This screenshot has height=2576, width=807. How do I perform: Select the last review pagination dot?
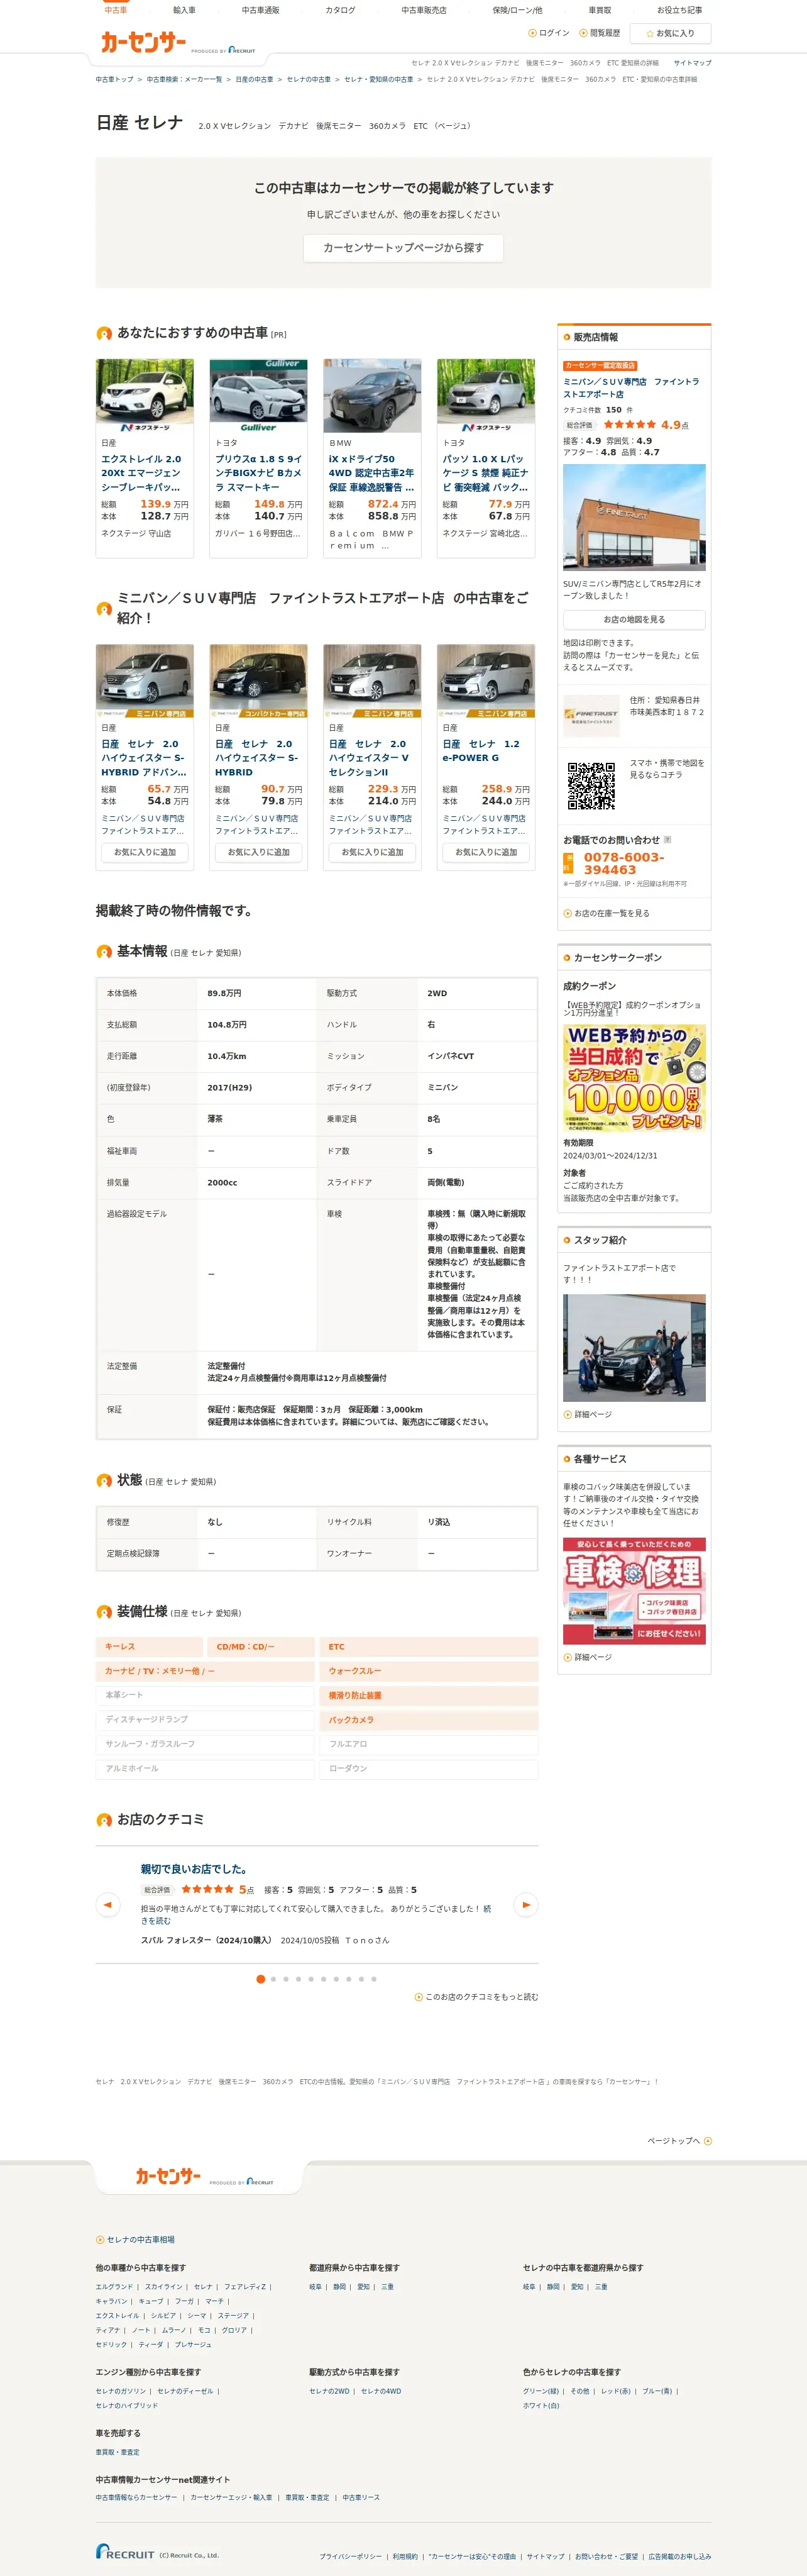click(x=373, y=1979)
